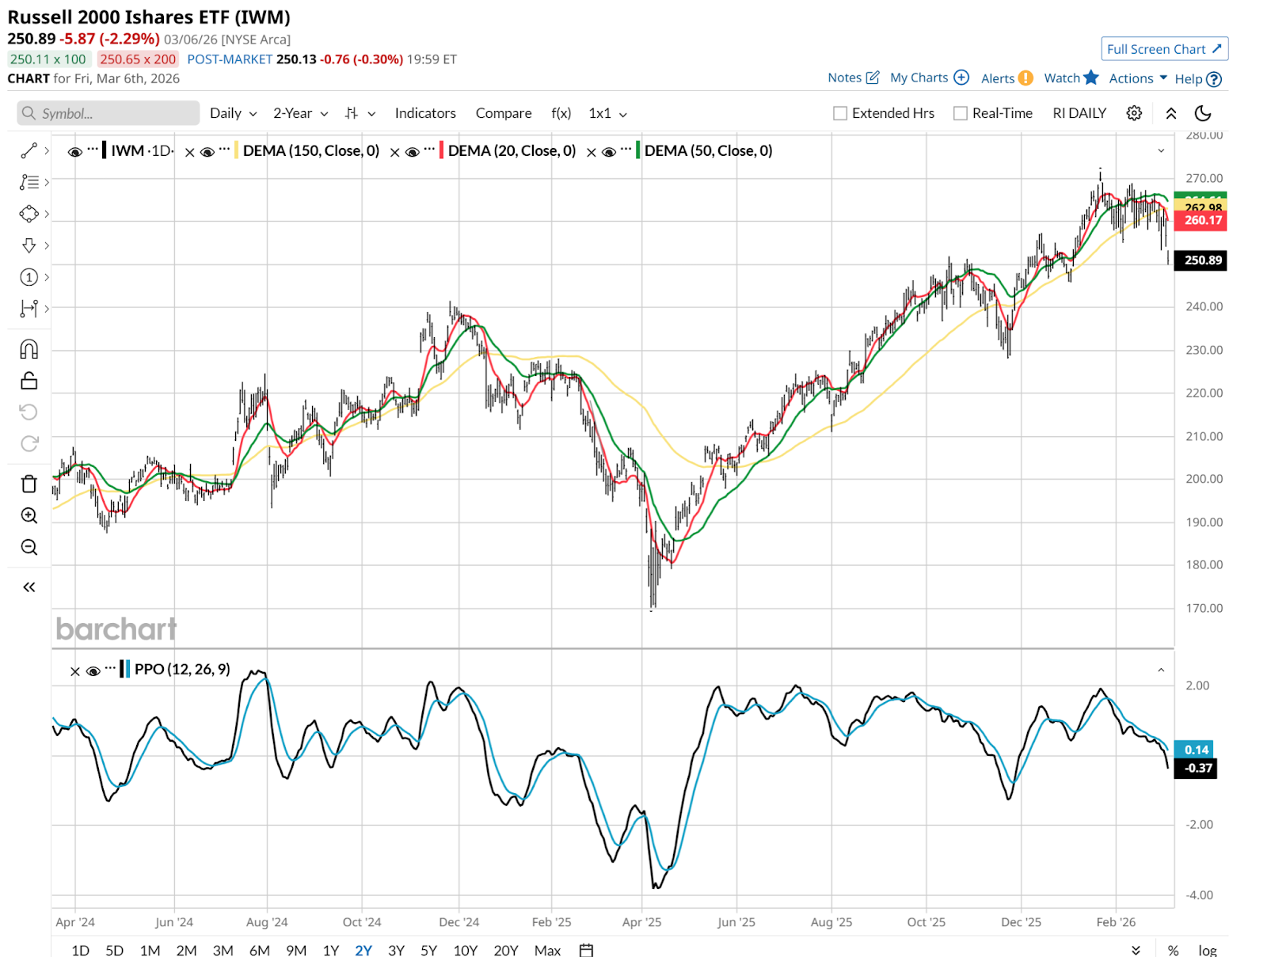Expand the 2-Year period dropdown
The image size is (1267, 957).
pyautogui.click(x=300, y=113)
